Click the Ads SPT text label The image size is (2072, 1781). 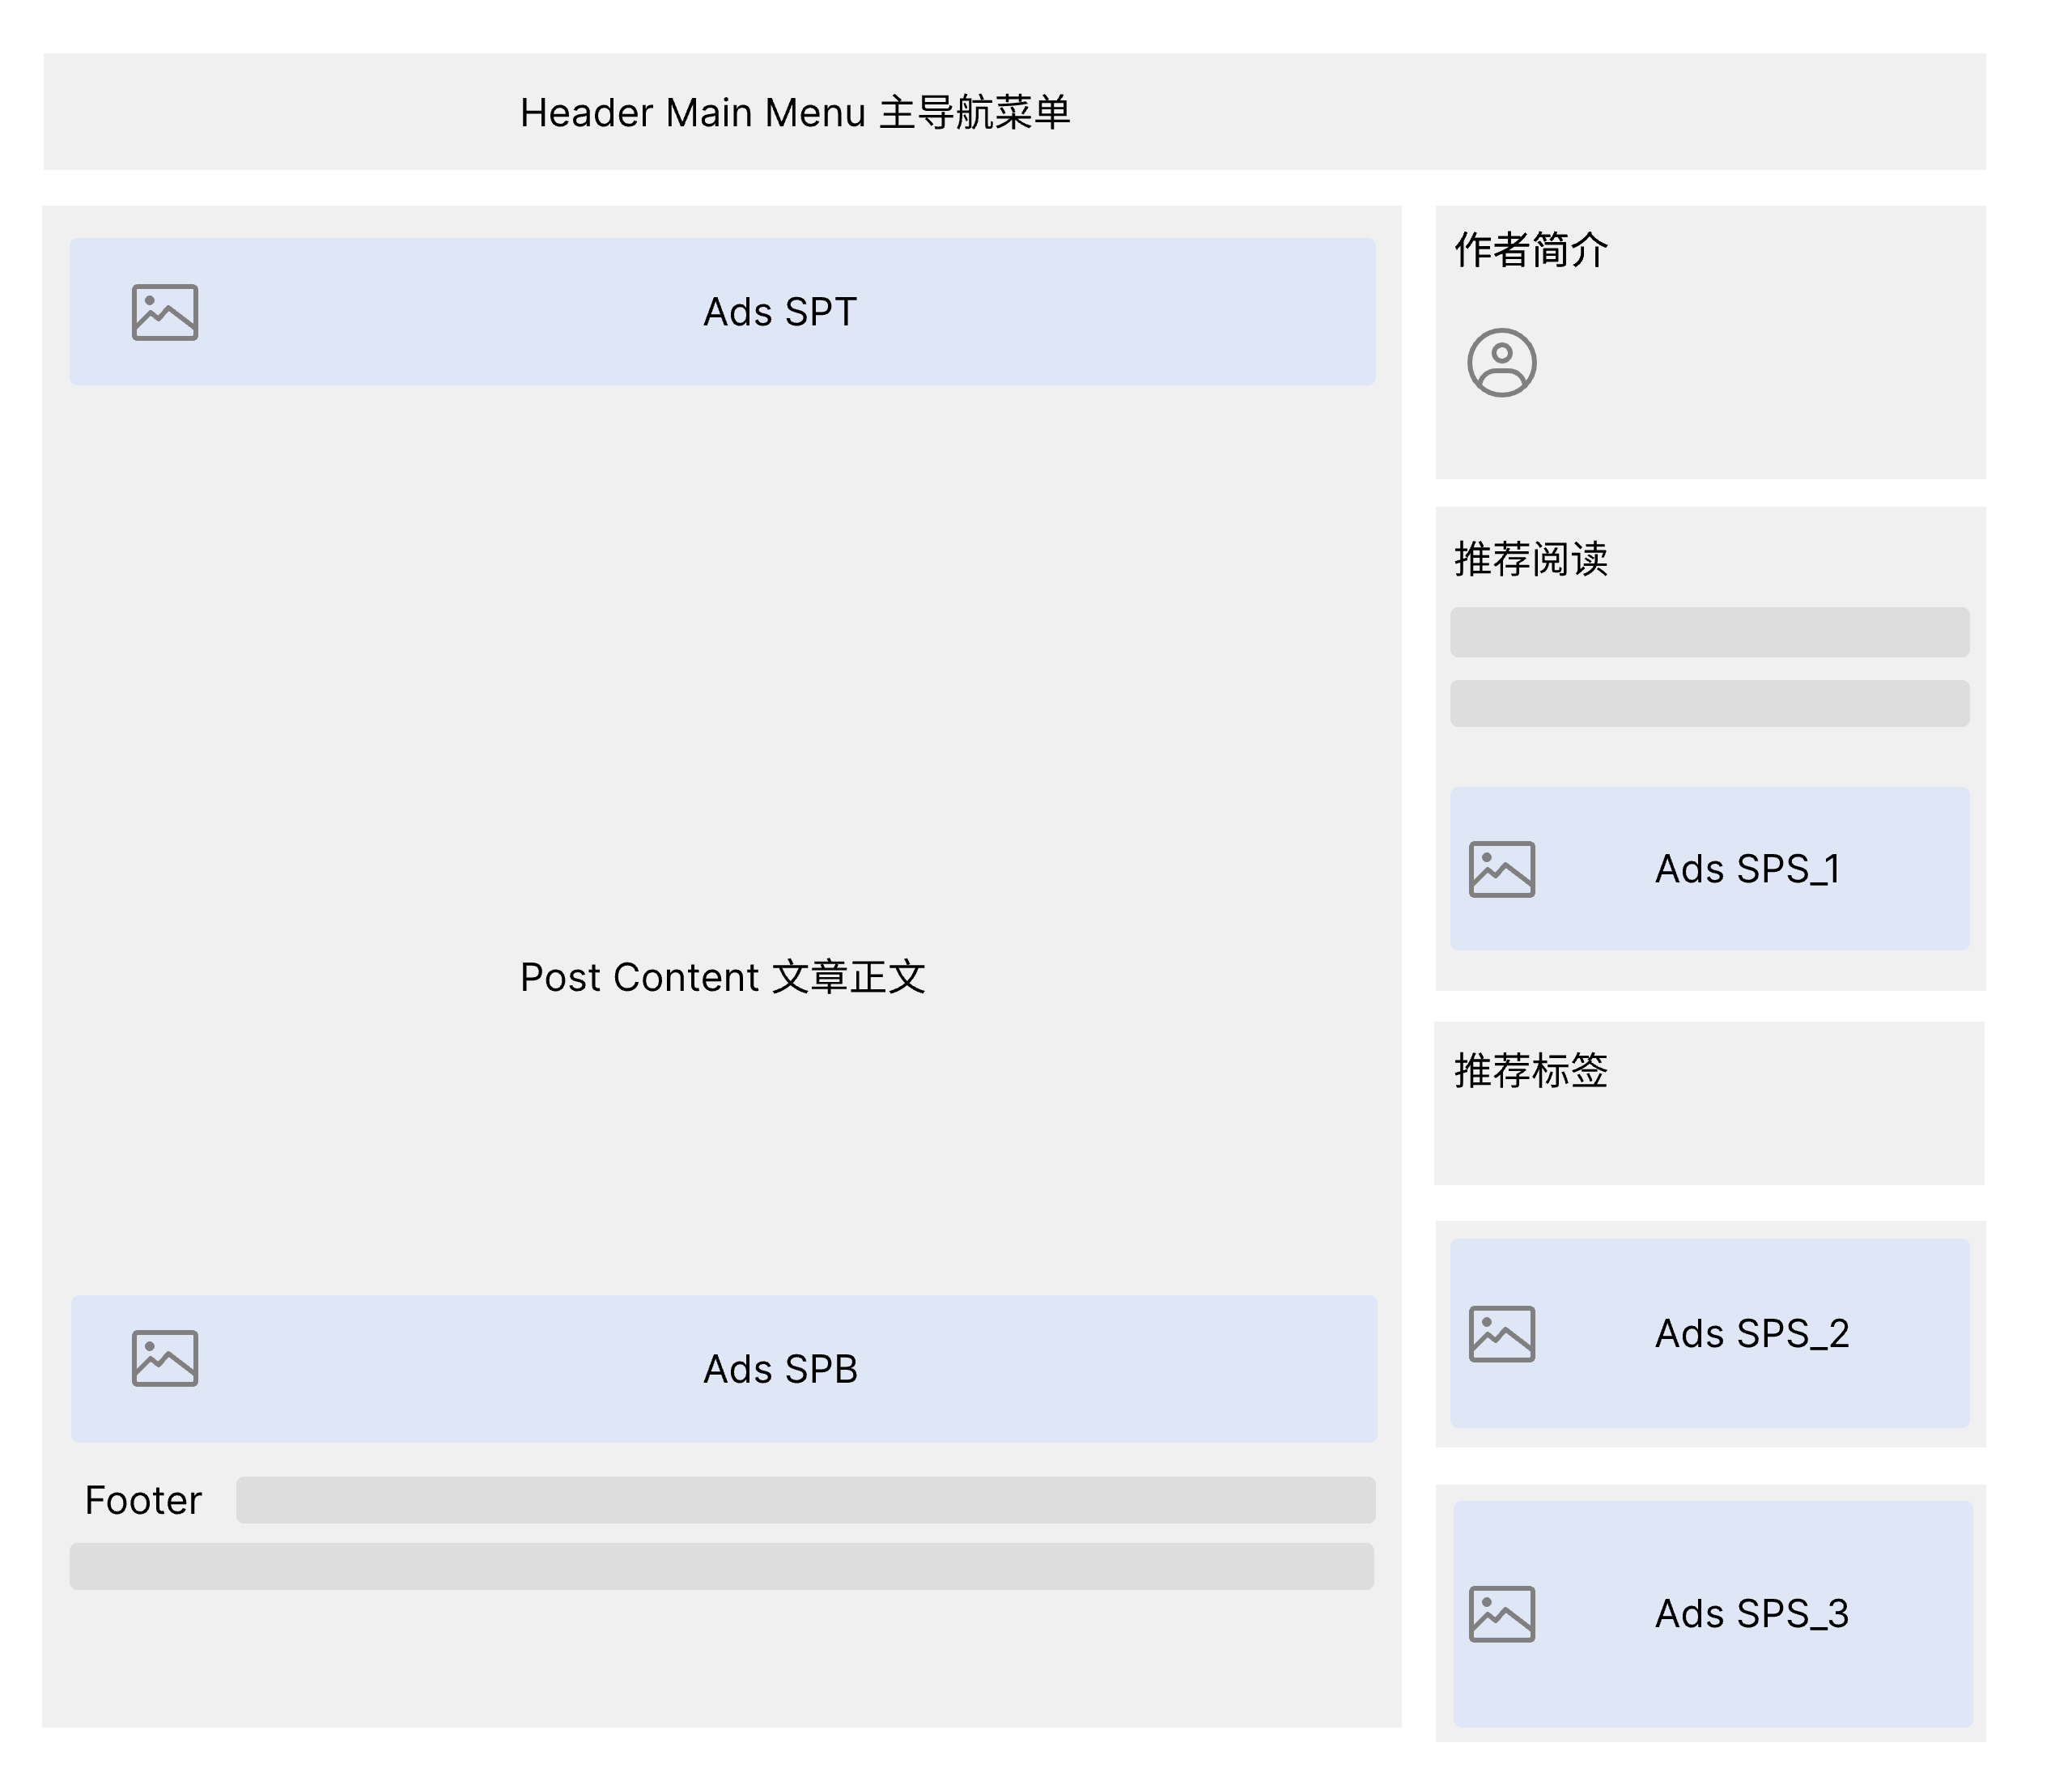[x=780, y=312]
